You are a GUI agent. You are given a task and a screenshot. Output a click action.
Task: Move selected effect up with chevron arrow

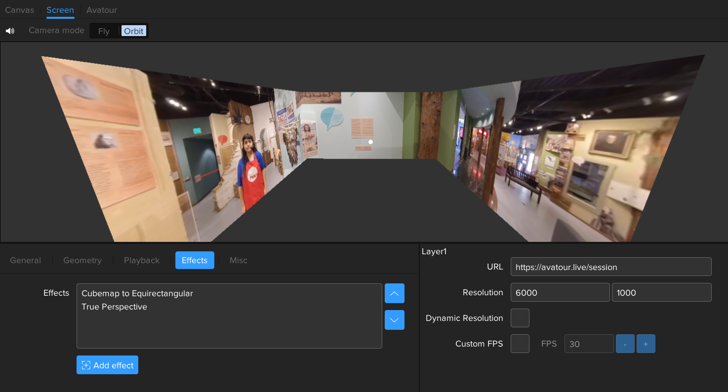click(394, 293)
